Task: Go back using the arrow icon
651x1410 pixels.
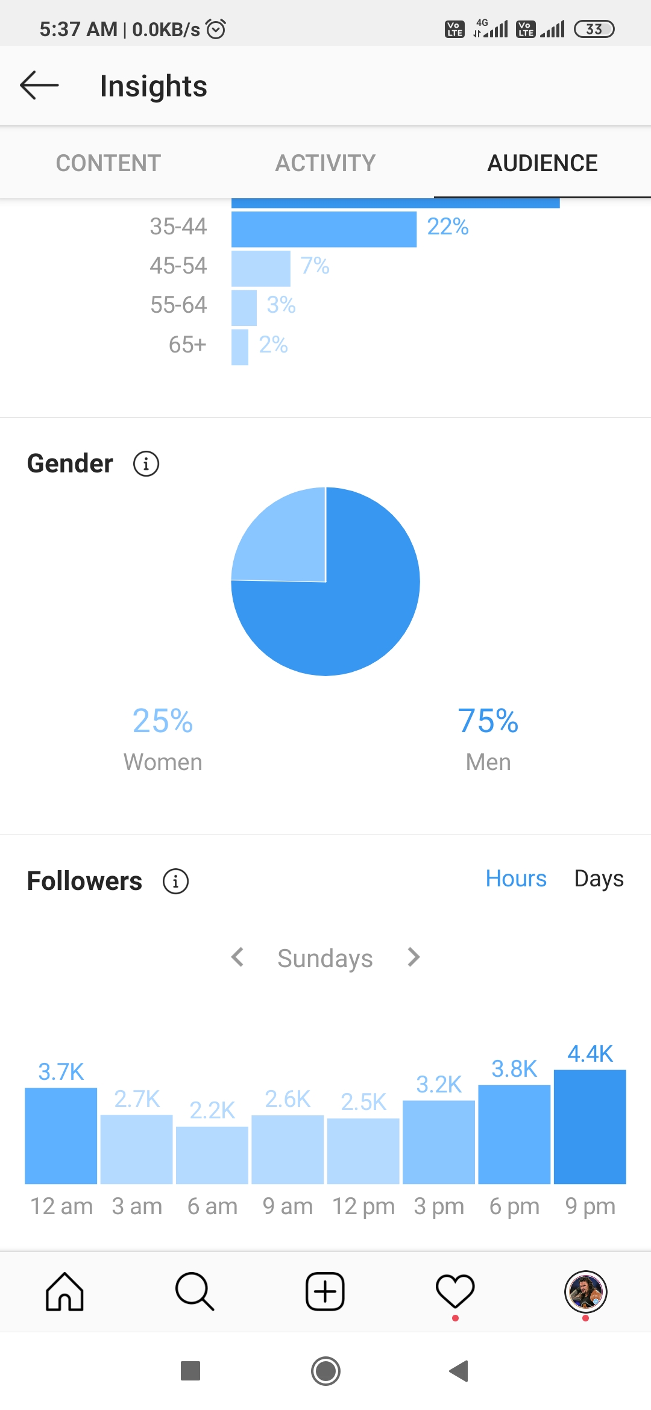Action: (x=39, y=85)
